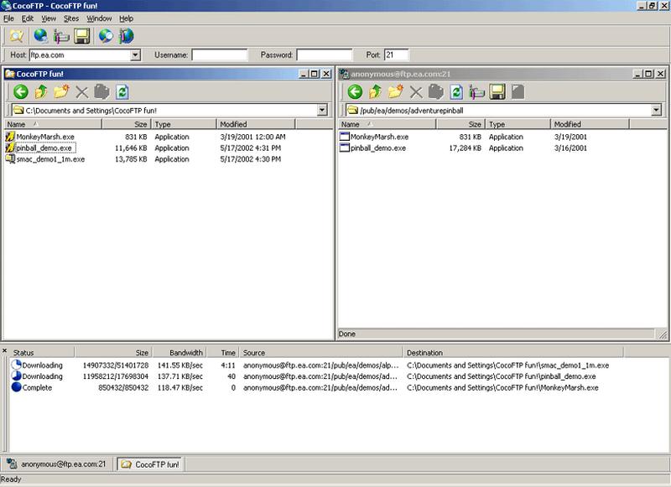Refresh the remote pane file list
This screenshot has width=671, height=487.
tap(456, 91)
